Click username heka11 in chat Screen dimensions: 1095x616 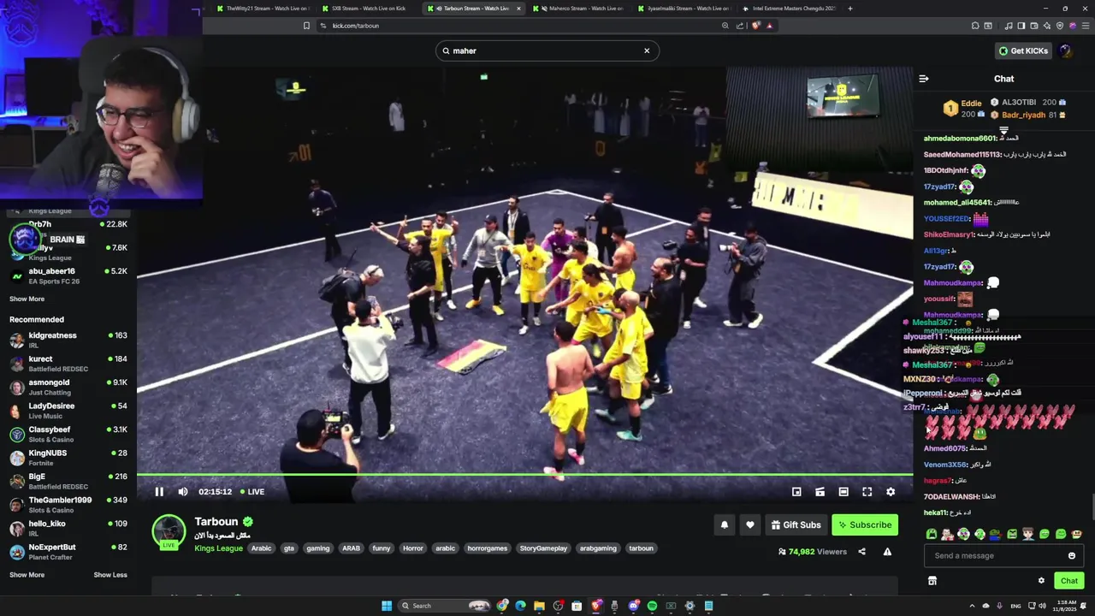click(936, 512)
